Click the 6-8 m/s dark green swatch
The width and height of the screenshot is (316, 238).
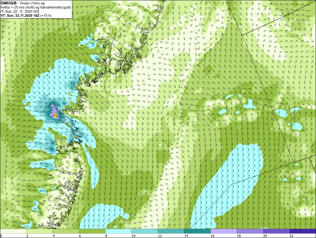pos(92,231)
